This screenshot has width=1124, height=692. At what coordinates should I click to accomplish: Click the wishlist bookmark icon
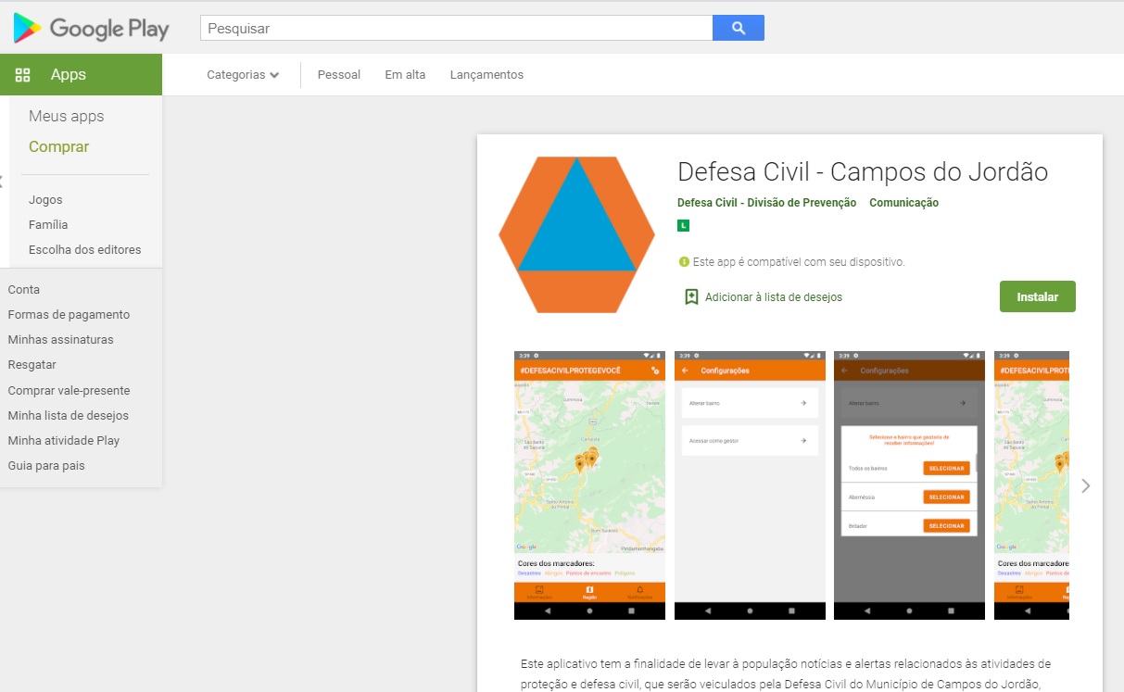[x=691, y=296]
